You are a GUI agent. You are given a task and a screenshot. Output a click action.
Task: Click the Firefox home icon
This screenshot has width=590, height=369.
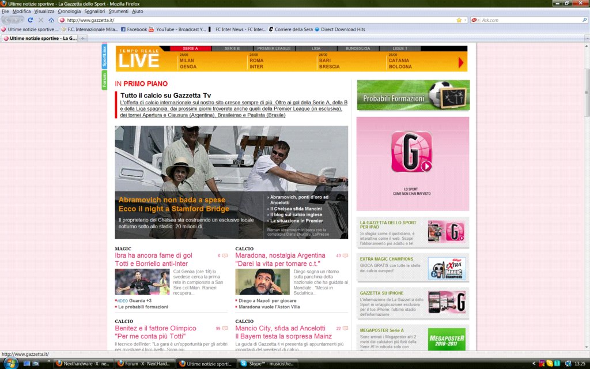[x=51, y=20]
